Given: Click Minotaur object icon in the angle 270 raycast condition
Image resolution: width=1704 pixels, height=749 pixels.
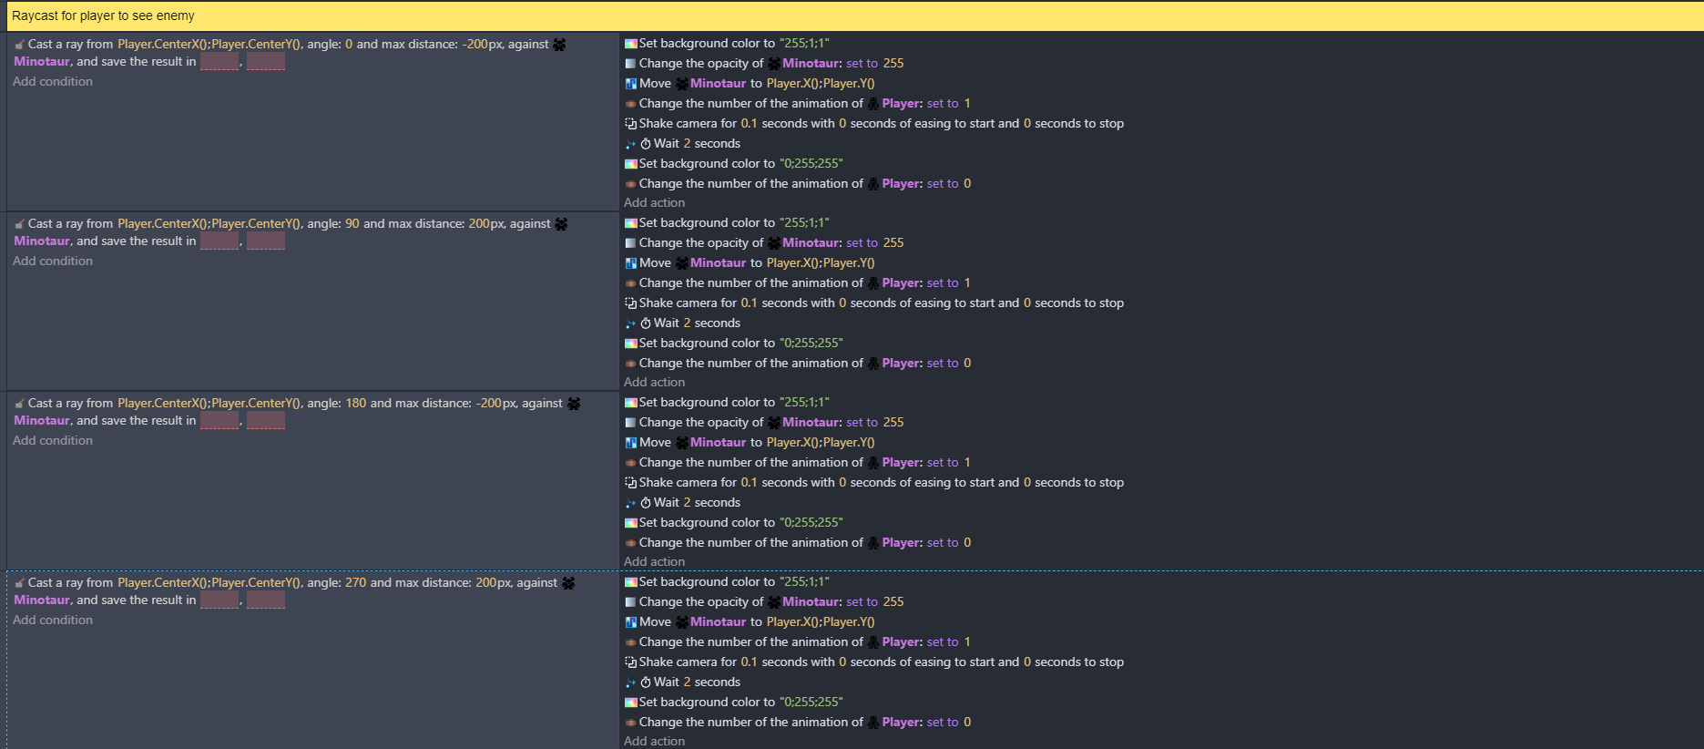Looking at the screenshot, I should click(568, 583).
